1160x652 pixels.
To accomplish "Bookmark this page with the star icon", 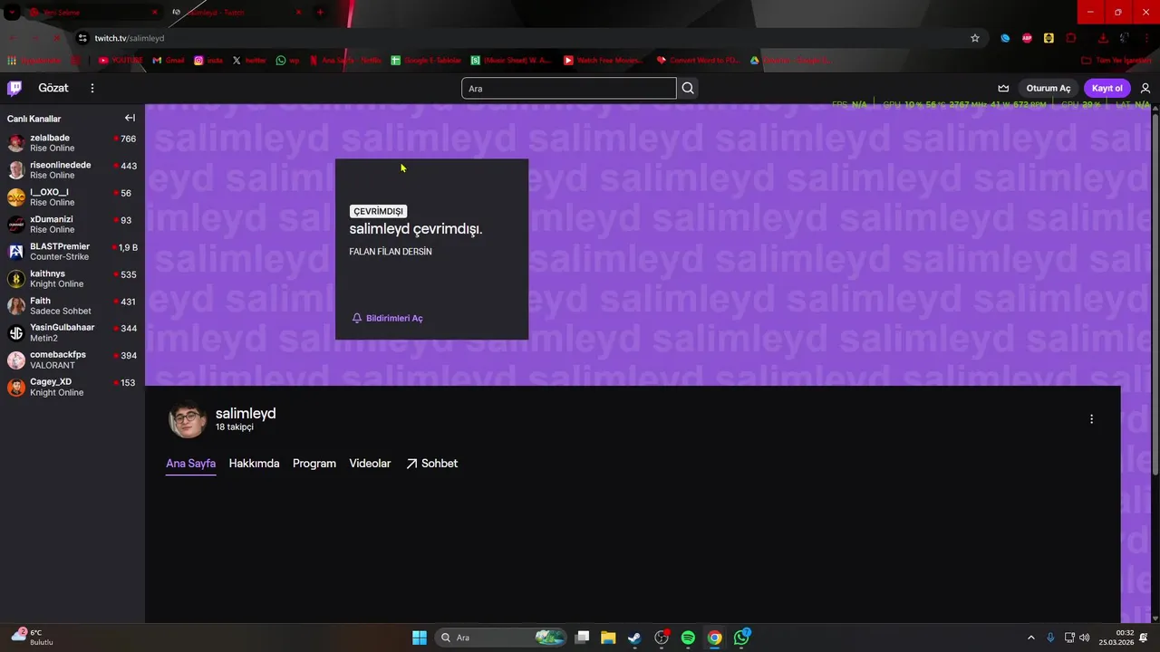I will click(975, 38).
